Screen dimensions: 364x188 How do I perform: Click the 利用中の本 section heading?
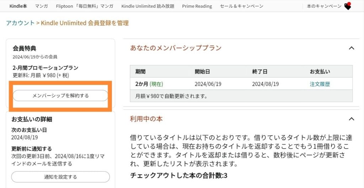pyautogui.click(x=146, y=119)
